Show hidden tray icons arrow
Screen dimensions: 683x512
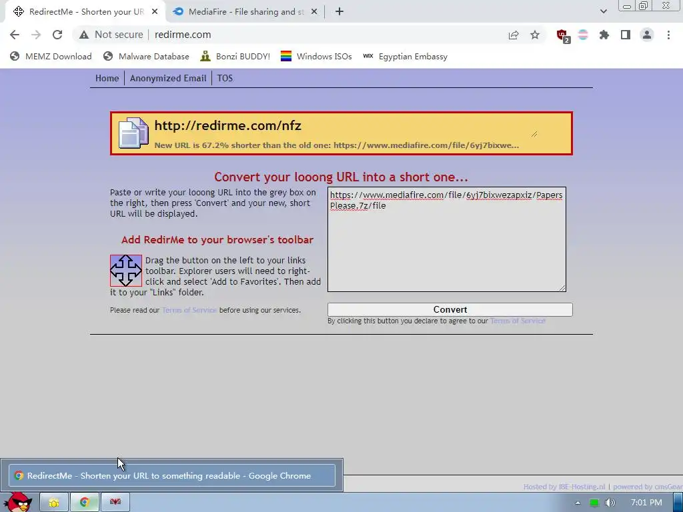pos(578,503)
